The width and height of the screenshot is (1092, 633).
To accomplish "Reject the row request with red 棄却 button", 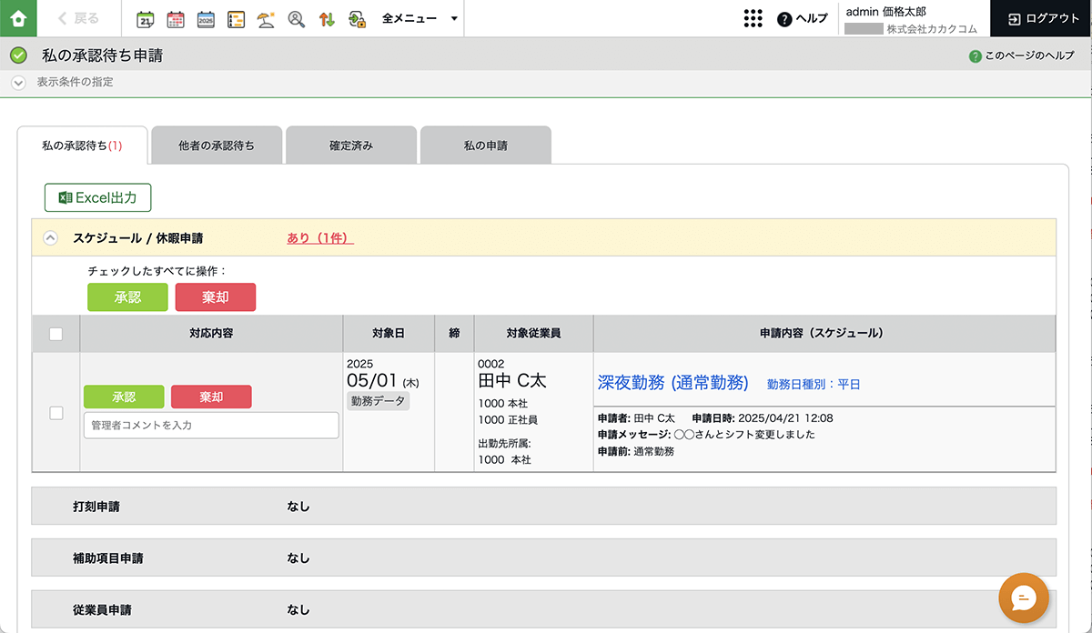I will coord(211,397).
